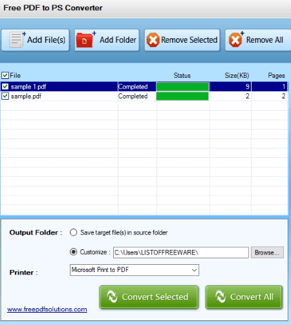Click the Size(KB) column header

237,76
